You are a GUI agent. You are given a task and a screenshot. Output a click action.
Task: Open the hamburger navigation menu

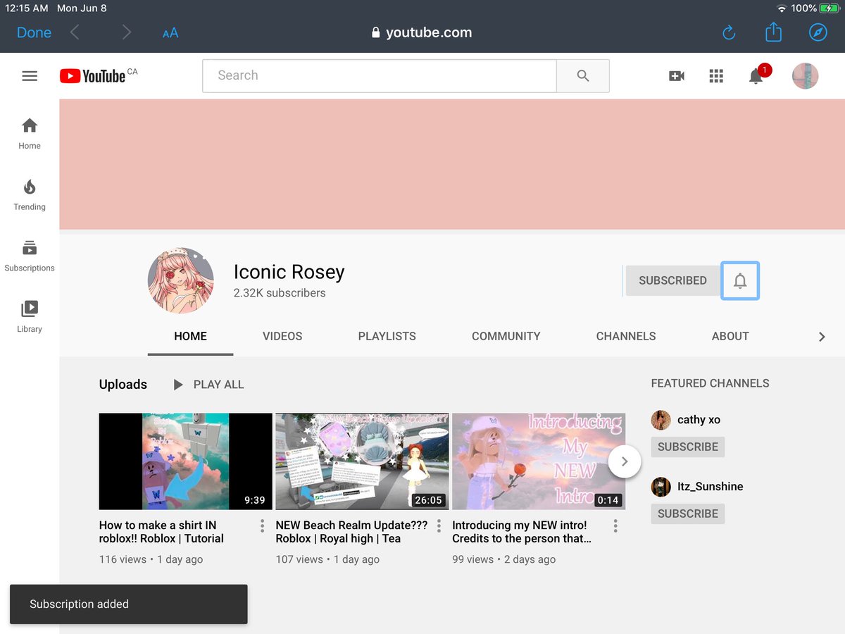click(x=30, y=75)
